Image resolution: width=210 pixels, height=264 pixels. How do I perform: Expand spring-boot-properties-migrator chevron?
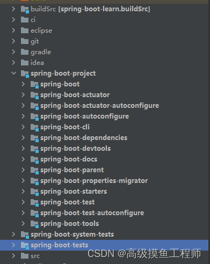point(23,181)
